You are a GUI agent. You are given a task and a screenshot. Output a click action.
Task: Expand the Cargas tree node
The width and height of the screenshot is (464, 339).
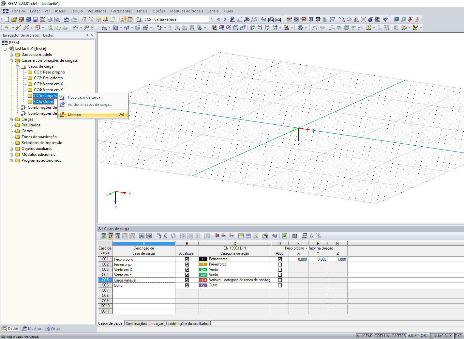coord(11,120)
